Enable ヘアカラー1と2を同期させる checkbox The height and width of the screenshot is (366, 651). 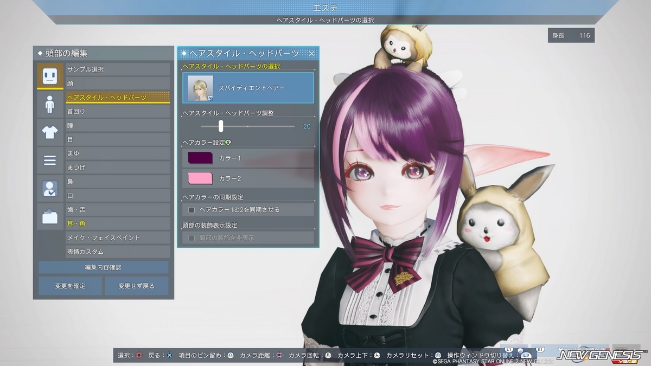point(191,210)
